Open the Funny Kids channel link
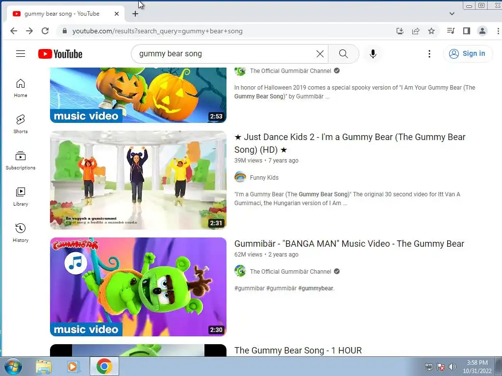The height and width of the screenshot is (376, 502). click(264, 177)
